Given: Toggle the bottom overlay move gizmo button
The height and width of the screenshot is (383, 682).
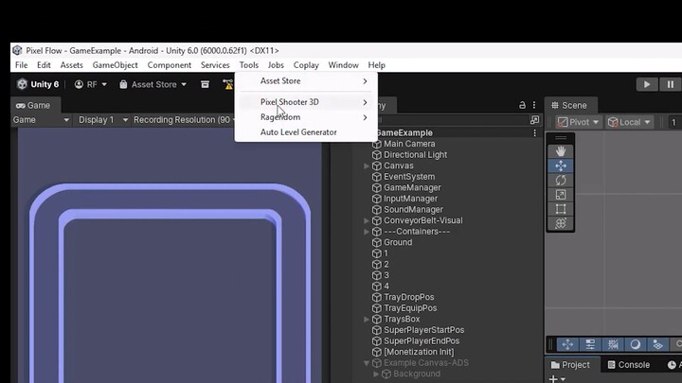Looking at the screenshot, I should tap(567, 344).
